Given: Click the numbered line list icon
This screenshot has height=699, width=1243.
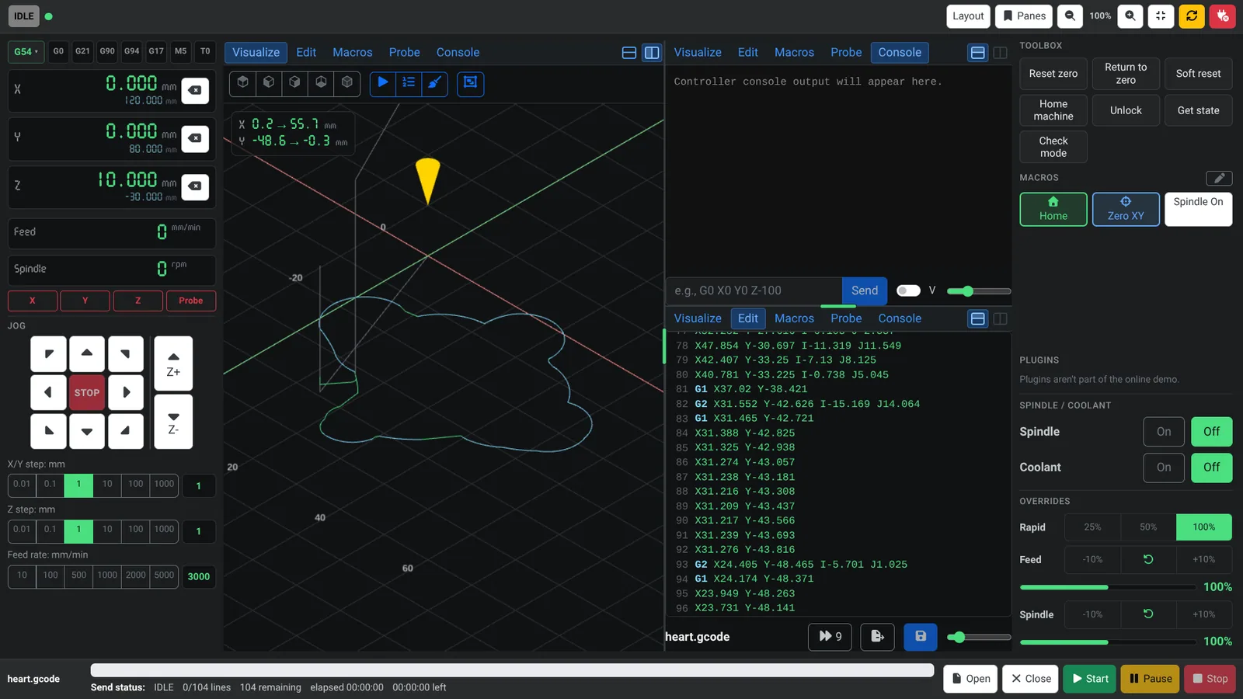Looking at the screenshot, I should point(409,82).
